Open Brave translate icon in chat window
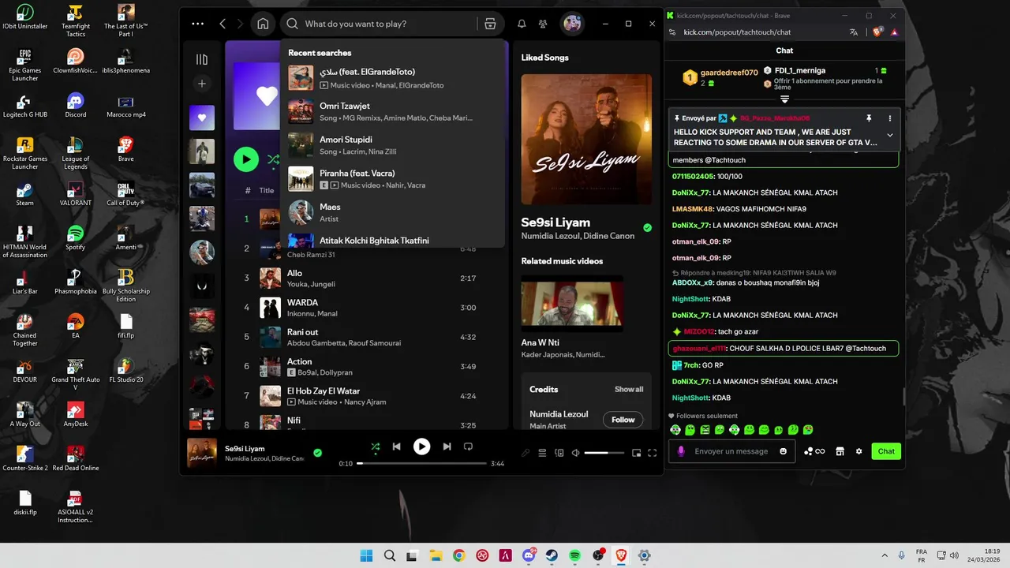 [x=854, y=32]
